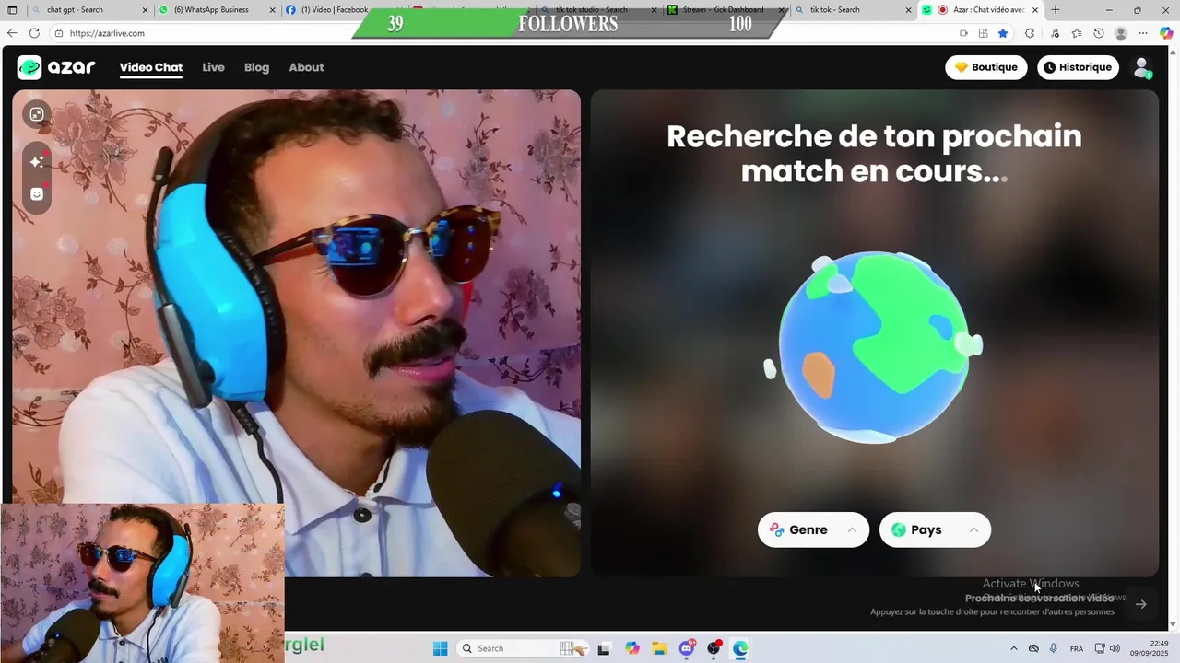
Task: Expand the Pays country dropdown
Action: click(935, 529)
